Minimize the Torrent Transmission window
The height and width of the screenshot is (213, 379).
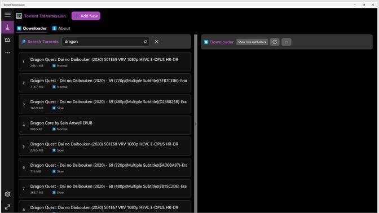click(355, 5)
